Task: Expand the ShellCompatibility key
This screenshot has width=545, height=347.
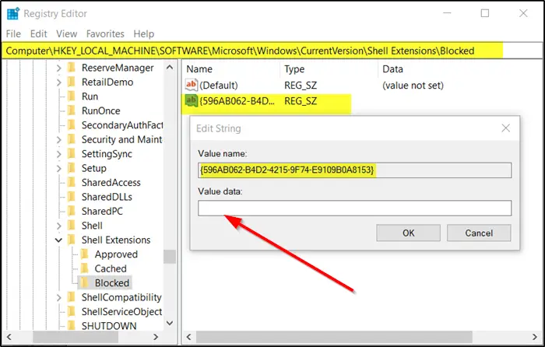Action: (58, 297)
